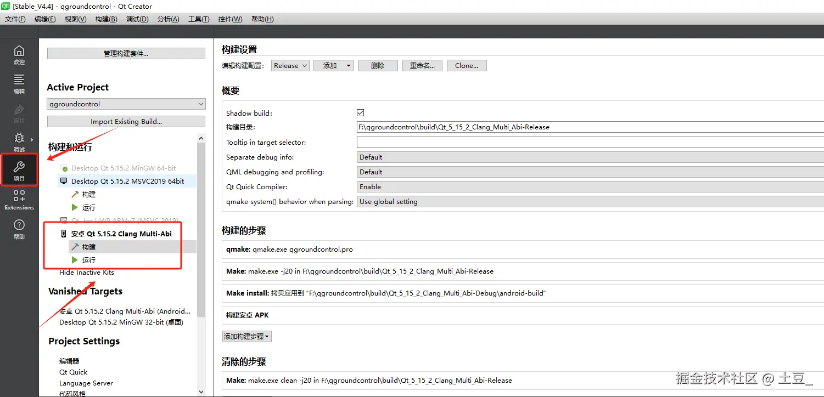Click the monitor icon of MSVC2019 64bit kit
Screen dimensions: 824x397
[64, 181]
